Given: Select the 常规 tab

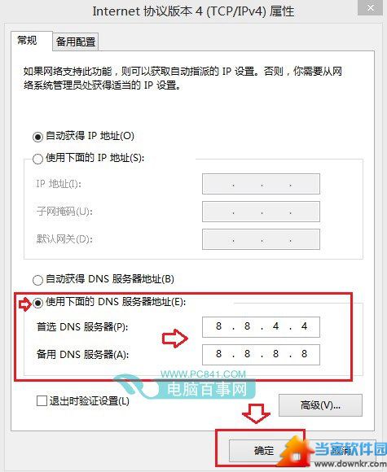Looking at the screenshot, I should [x=28, y=40].
